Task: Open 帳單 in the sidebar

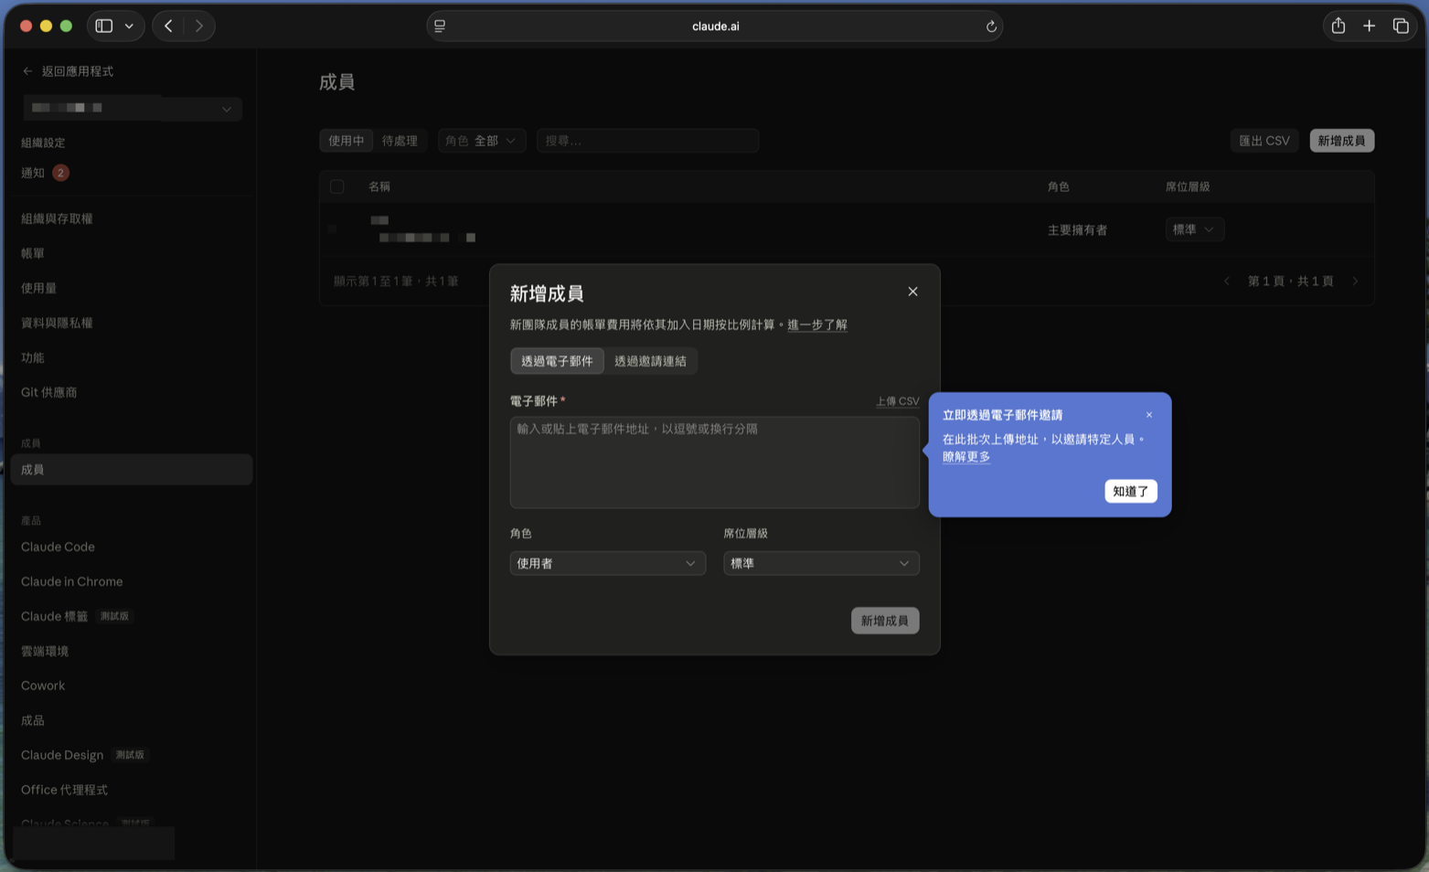Action: coord(33,253)
